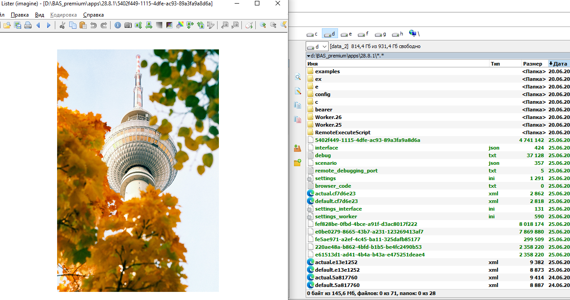Open the Вид menu
This screenshot has width=570, height=300.
click(x=40, y=15)
